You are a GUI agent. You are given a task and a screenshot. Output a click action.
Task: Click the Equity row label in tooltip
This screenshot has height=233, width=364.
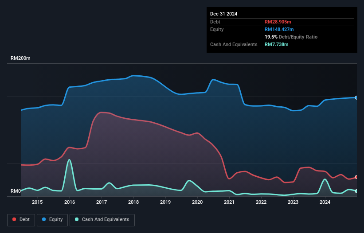[217, 29]
